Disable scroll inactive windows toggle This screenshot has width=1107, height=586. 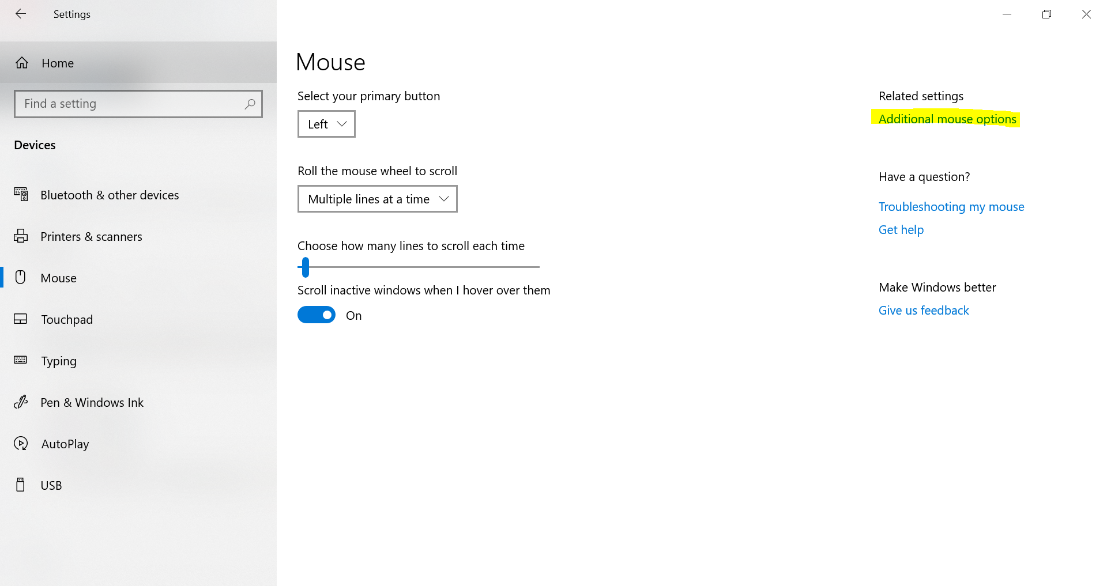click(x=317, y=315)
